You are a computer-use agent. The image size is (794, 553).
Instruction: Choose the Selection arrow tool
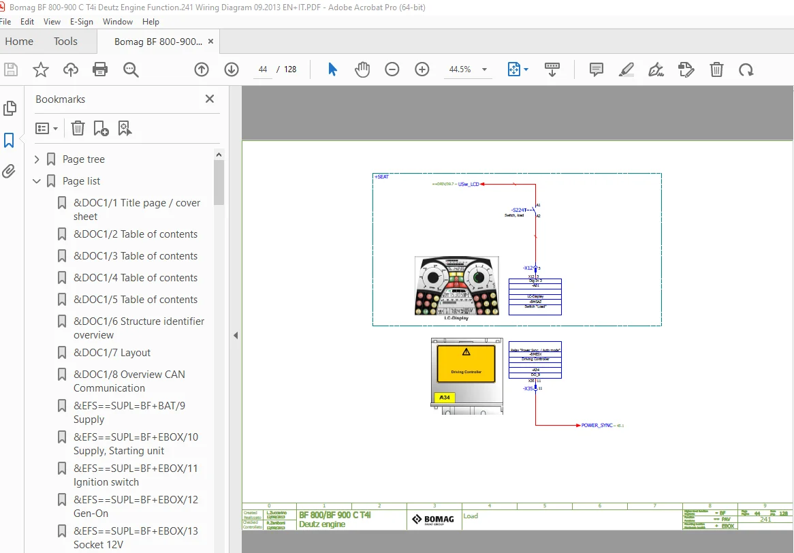tap(332, 69)
